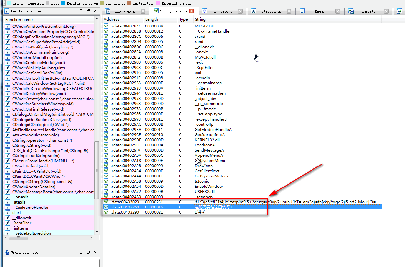
Task: Float the Functions window panel
Action: [x=88, y=11]
